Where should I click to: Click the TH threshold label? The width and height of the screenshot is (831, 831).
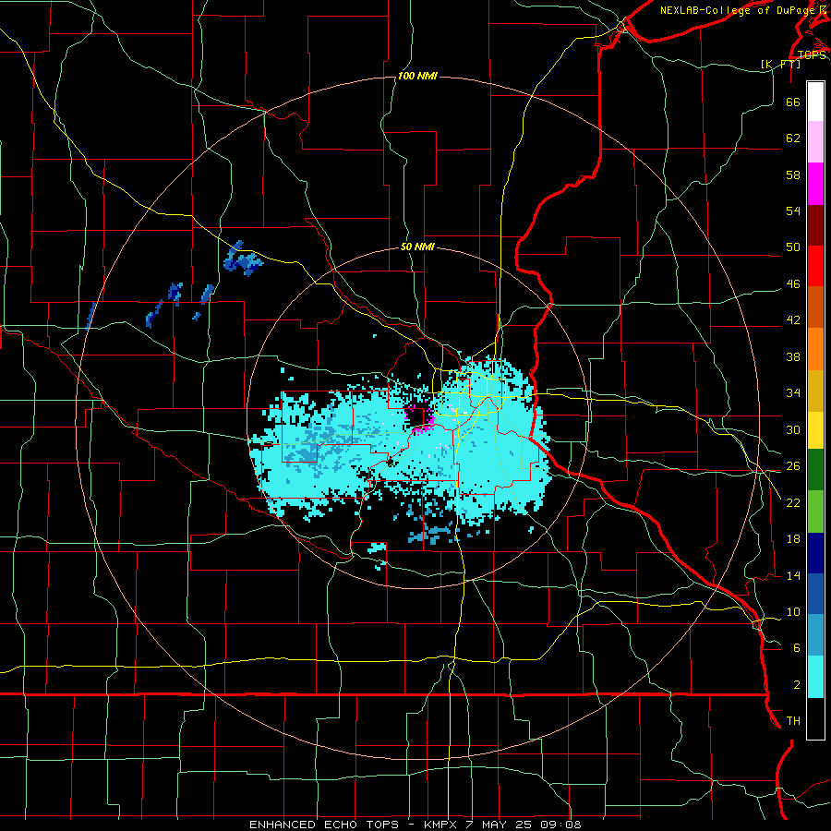coord(793,721)
